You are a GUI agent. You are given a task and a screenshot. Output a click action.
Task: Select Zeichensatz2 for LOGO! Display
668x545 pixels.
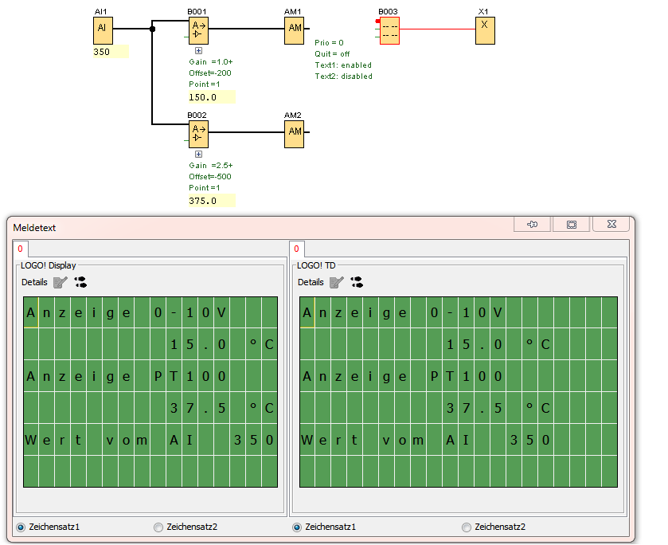click(158, 527)
